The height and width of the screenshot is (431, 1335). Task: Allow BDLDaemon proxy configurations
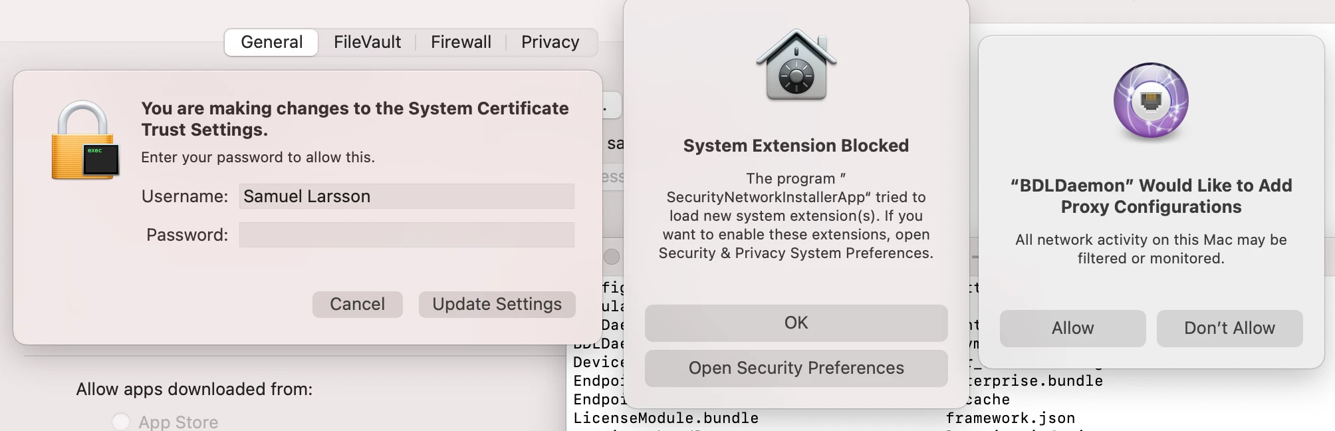(x=1072, y=328)
